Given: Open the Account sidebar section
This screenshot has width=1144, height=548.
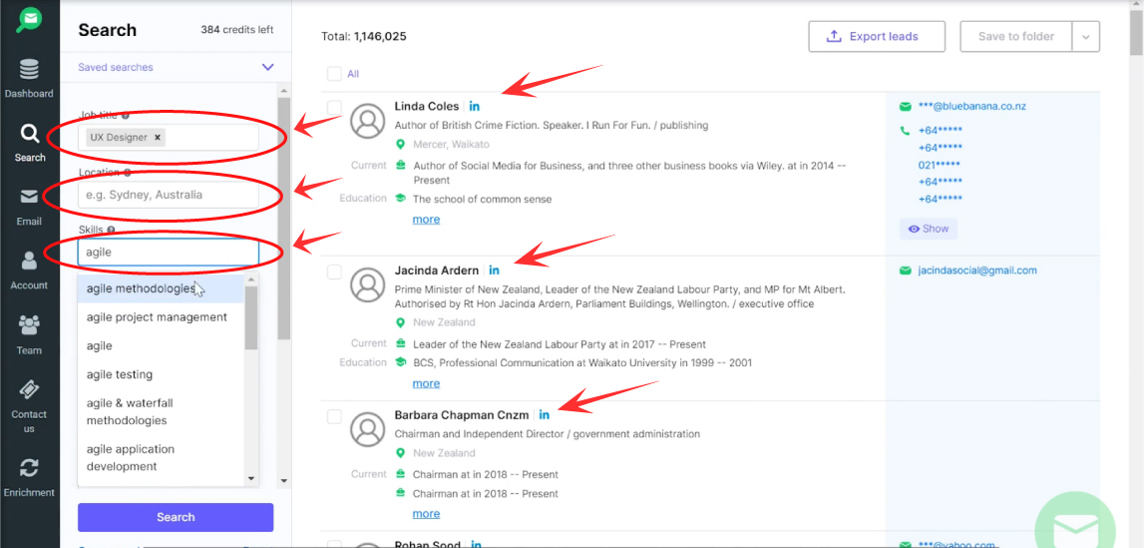Looking at the screenshot, I should point(29,271).
